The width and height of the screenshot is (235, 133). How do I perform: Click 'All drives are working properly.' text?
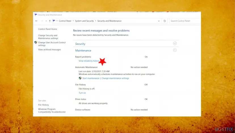point(93,103)
